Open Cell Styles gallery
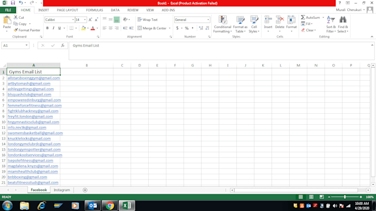 coord(254,24)
